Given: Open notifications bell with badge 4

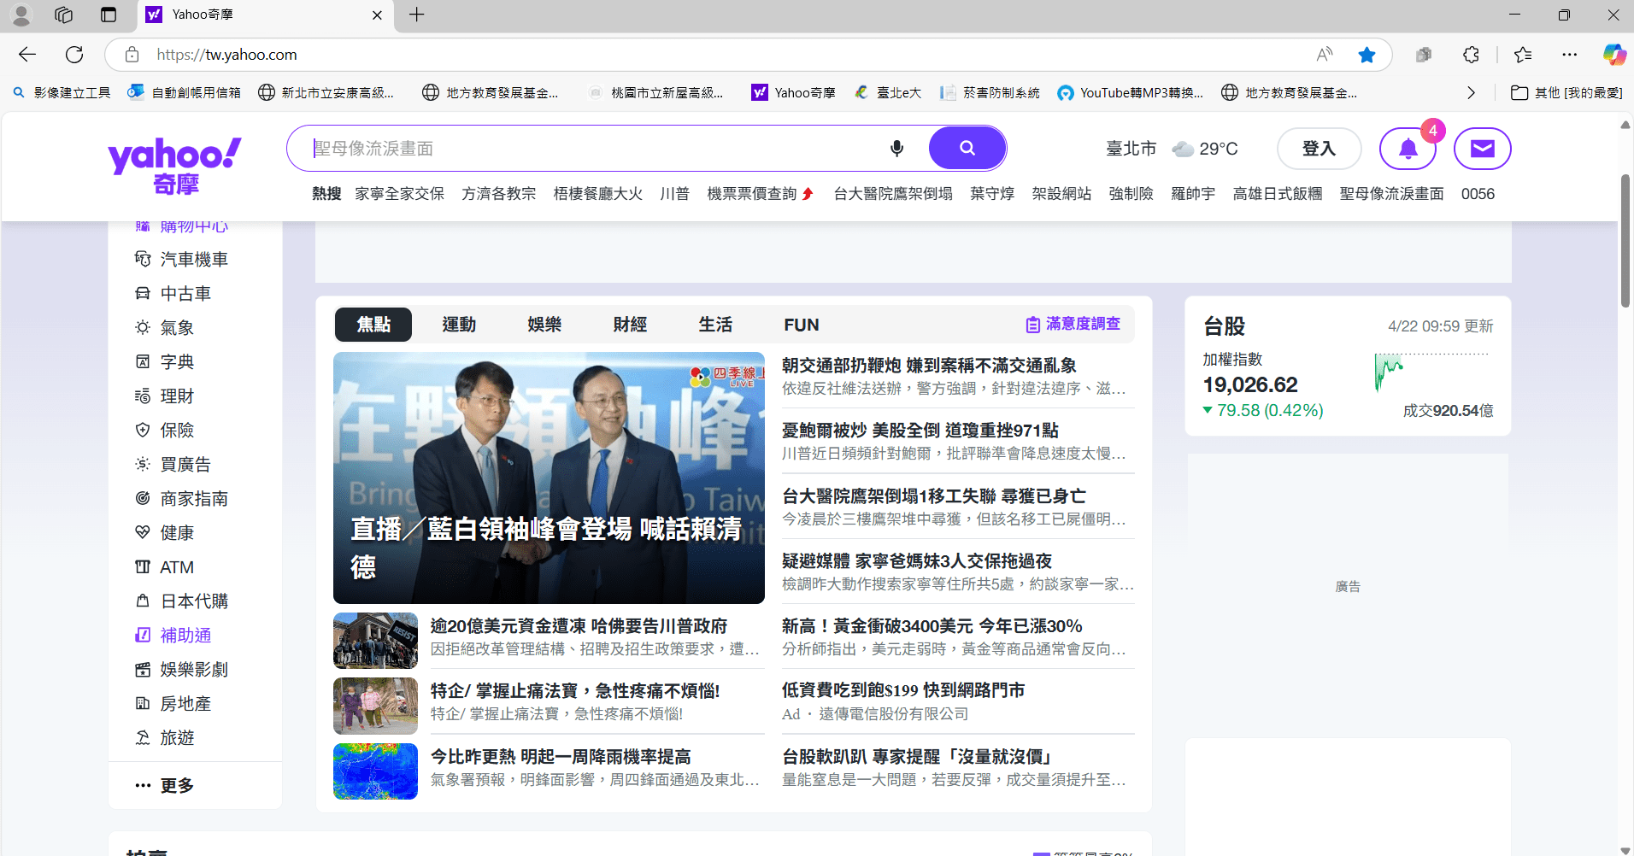Looking at the screenshot, I should 1408,149.
